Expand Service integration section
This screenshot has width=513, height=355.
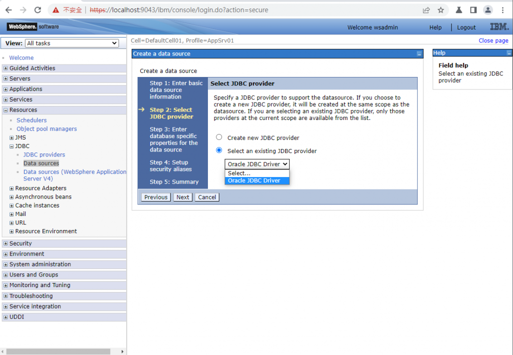pyautogui.click(x=6, y=306)
